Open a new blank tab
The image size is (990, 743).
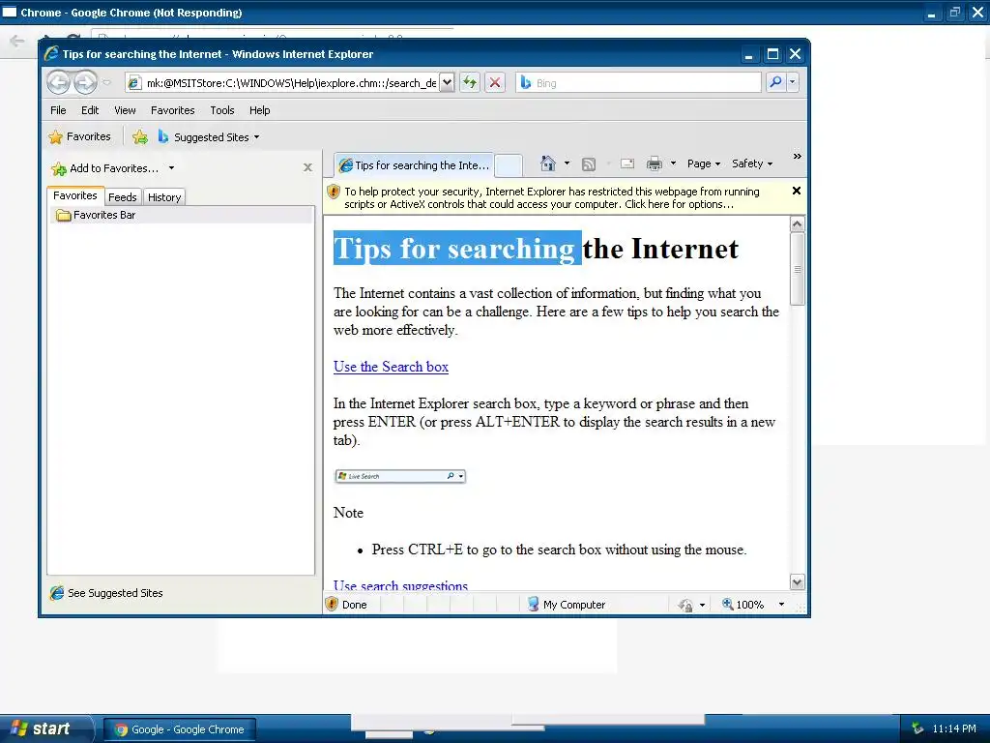509,165
